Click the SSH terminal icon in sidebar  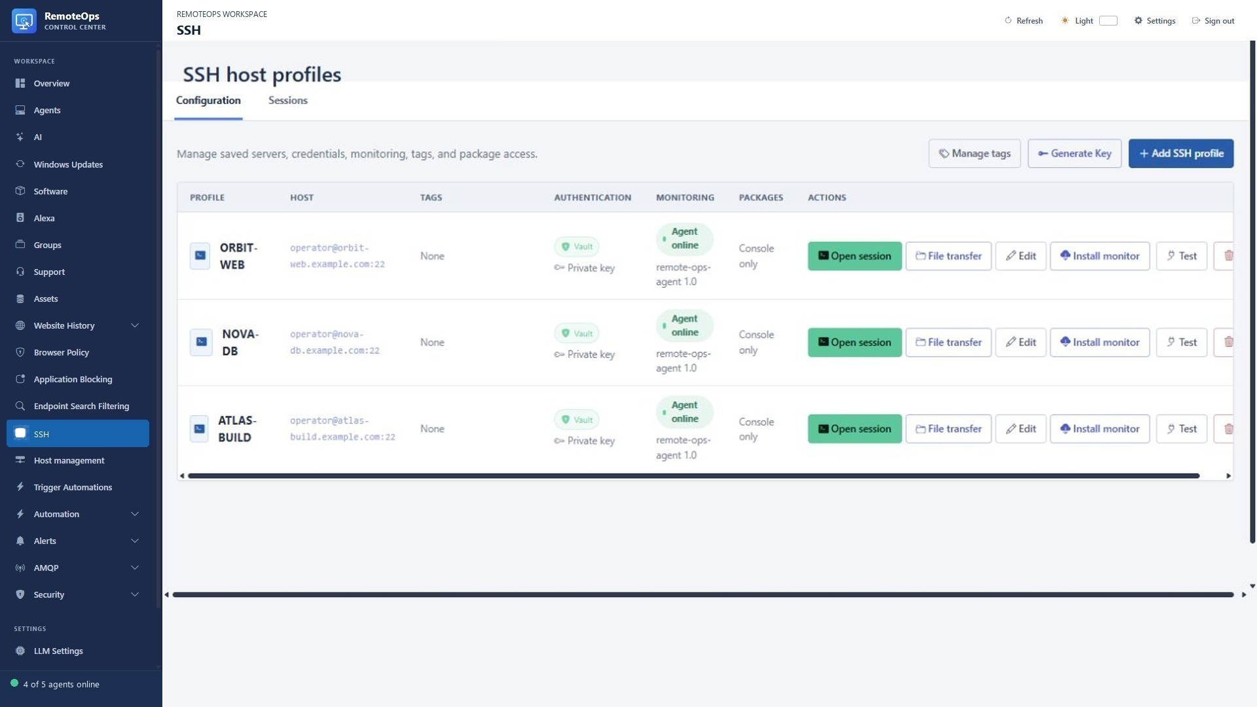coord(20,433)
